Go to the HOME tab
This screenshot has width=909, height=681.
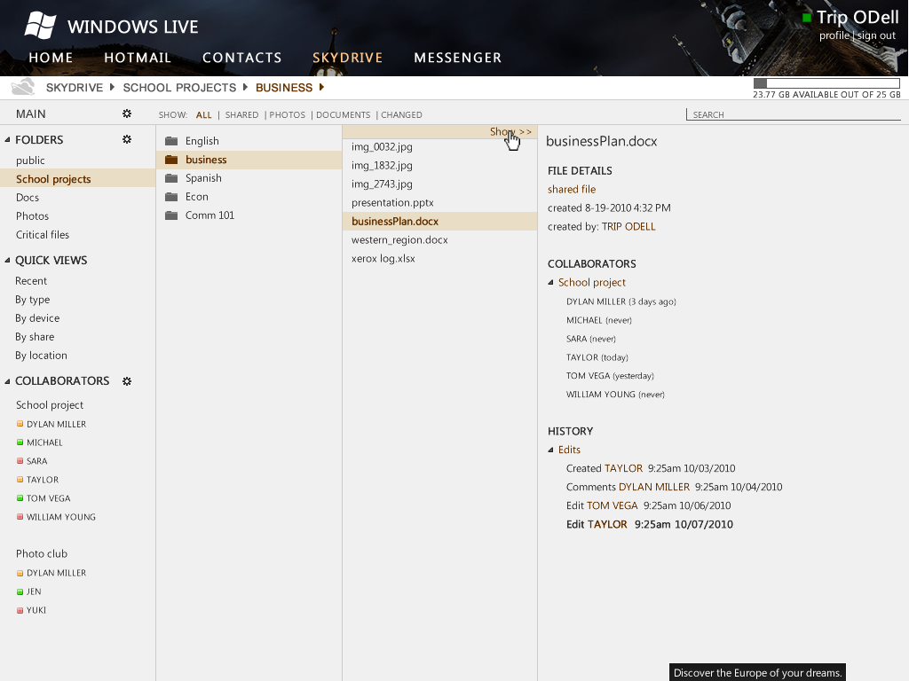coord(51,58)
